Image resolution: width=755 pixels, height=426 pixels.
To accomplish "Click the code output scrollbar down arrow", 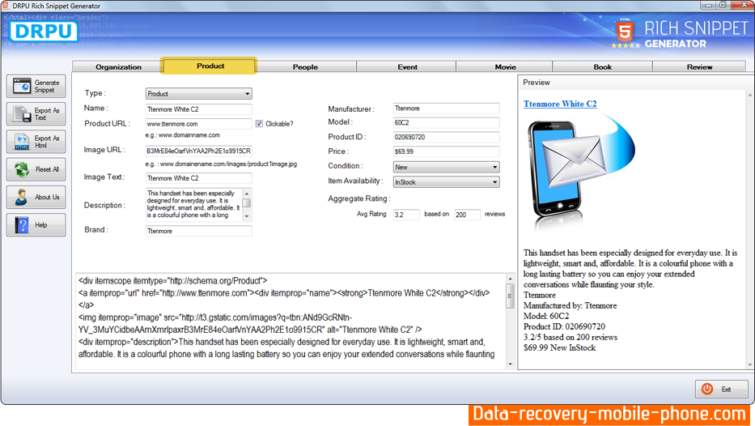I will [x=511, y=364].
